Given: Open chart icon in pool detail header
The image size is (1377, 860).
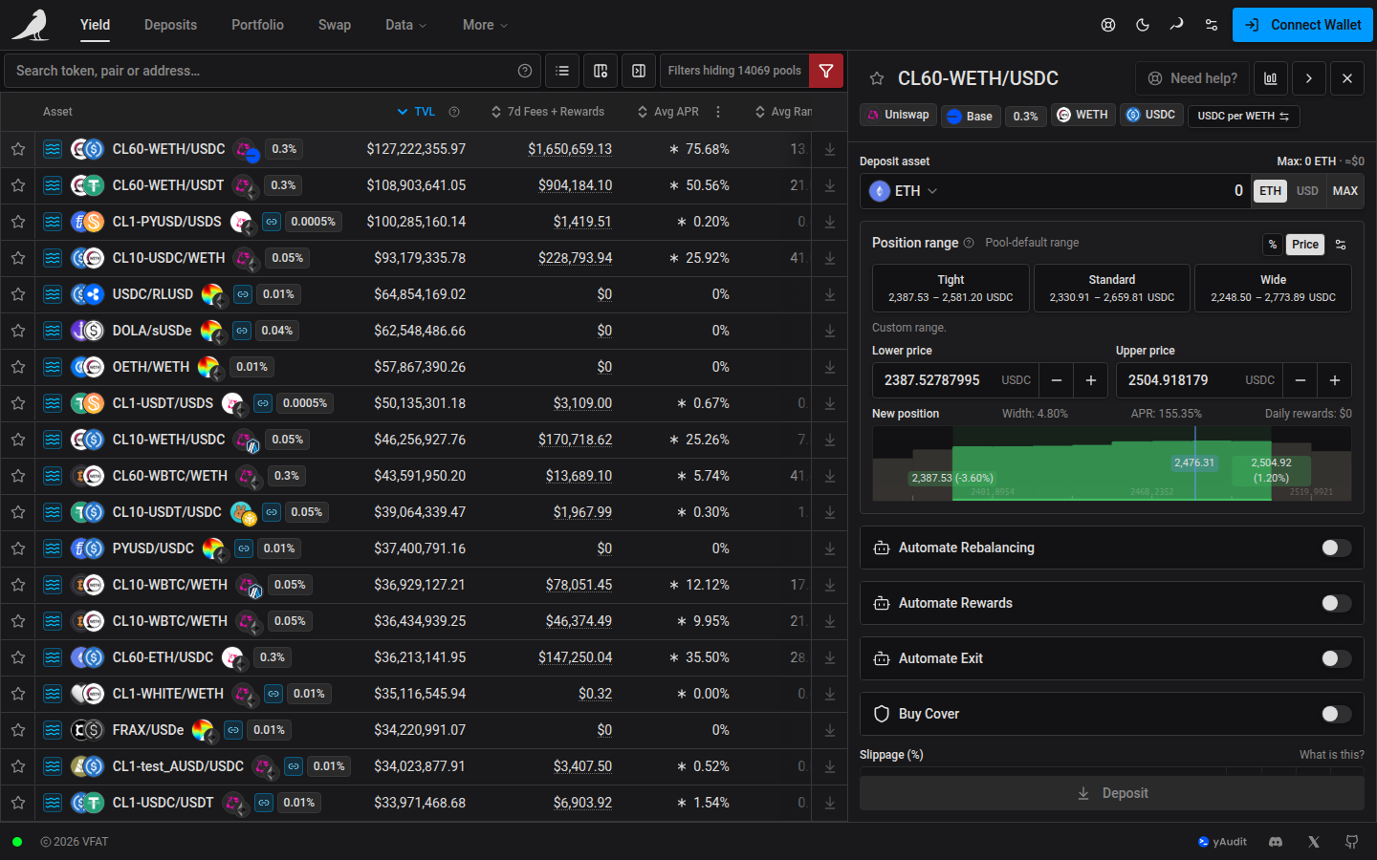Looking at the screenshot, I should [1271, 78].
